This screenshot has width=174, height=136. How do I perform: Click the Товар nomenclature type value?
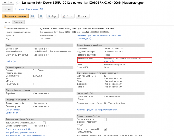(107, 55)
